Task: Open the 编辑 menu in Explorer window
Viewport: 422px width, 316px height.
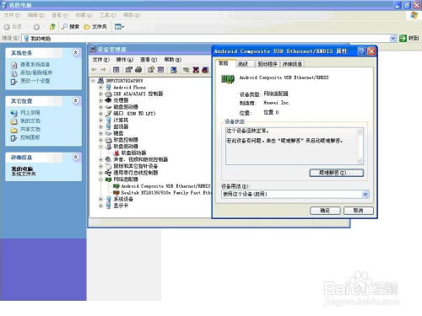Action: point(36,15)
